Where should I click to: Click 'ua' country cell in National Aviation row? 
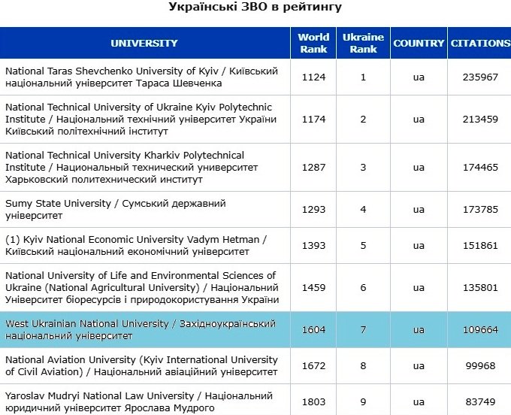[x=419, y=366]
